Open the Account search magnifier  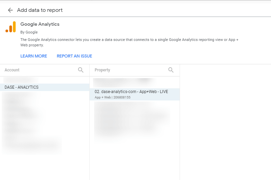81,70
